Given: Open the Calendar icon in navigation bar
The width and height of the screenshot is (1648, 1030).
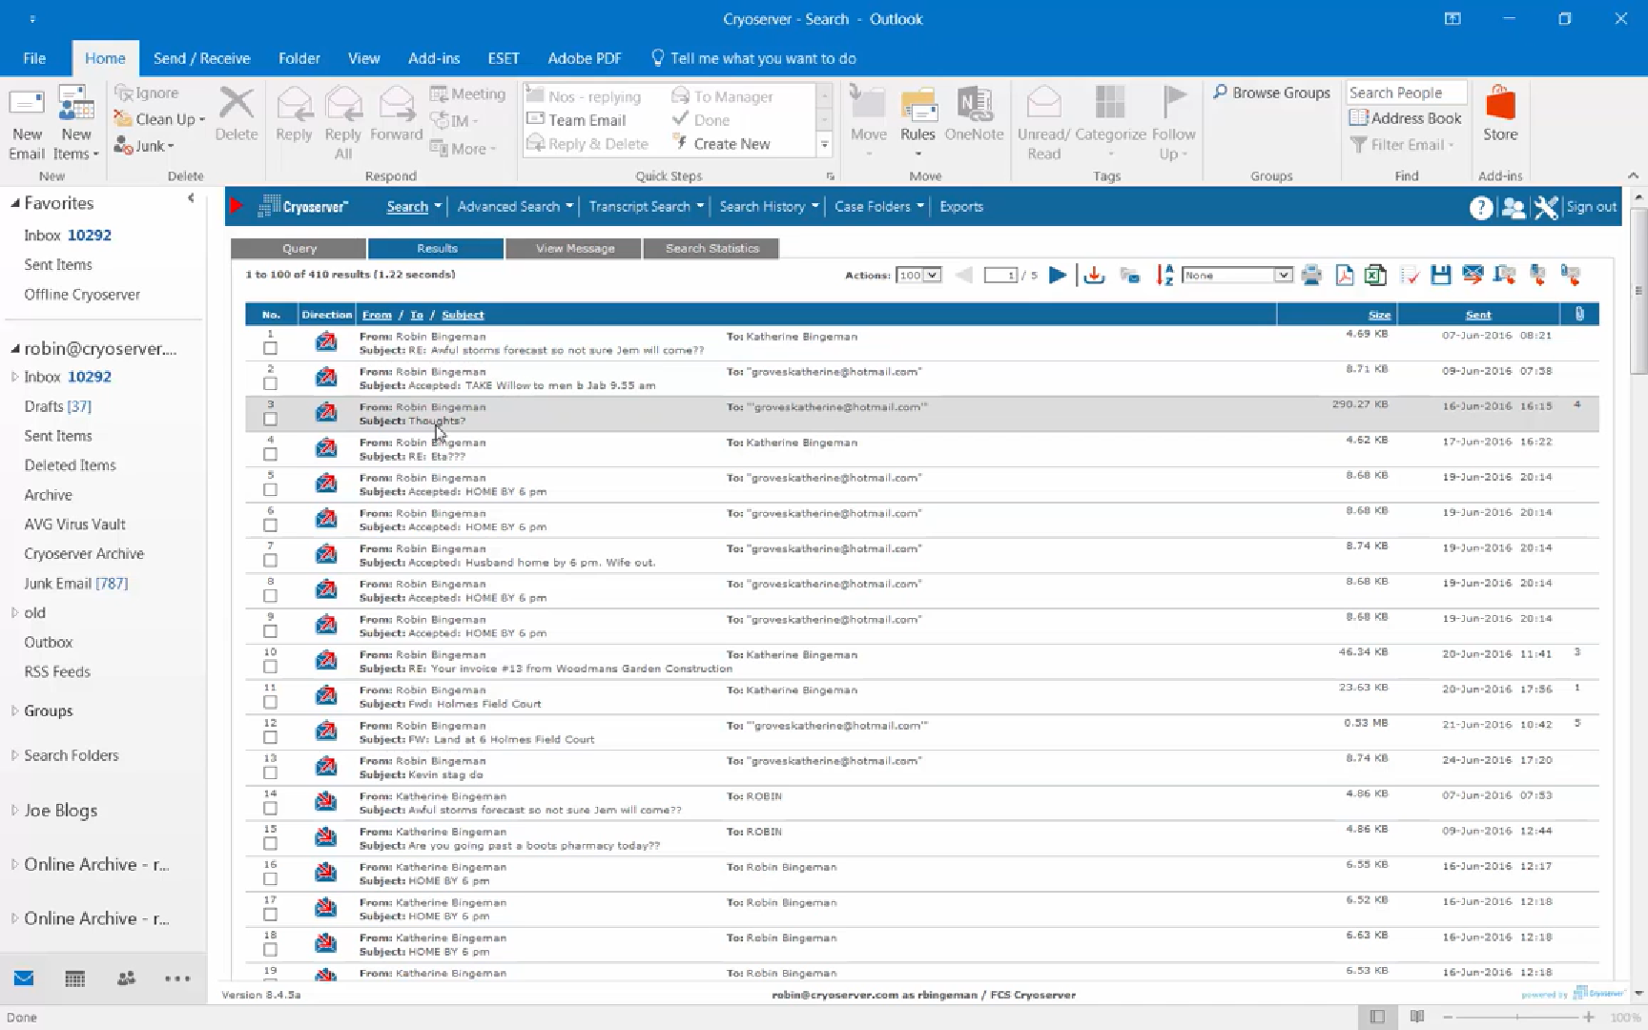Looking at the screenshot, I should (x=74, y=978).
